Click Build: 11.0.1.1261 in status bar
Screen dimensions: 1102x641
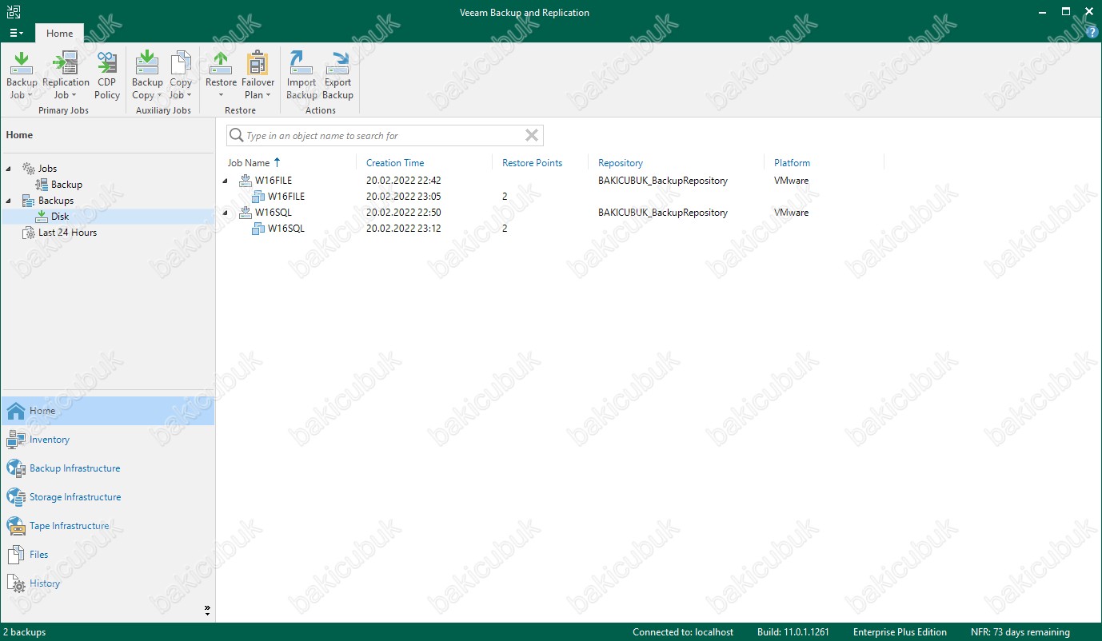(793, 632)
